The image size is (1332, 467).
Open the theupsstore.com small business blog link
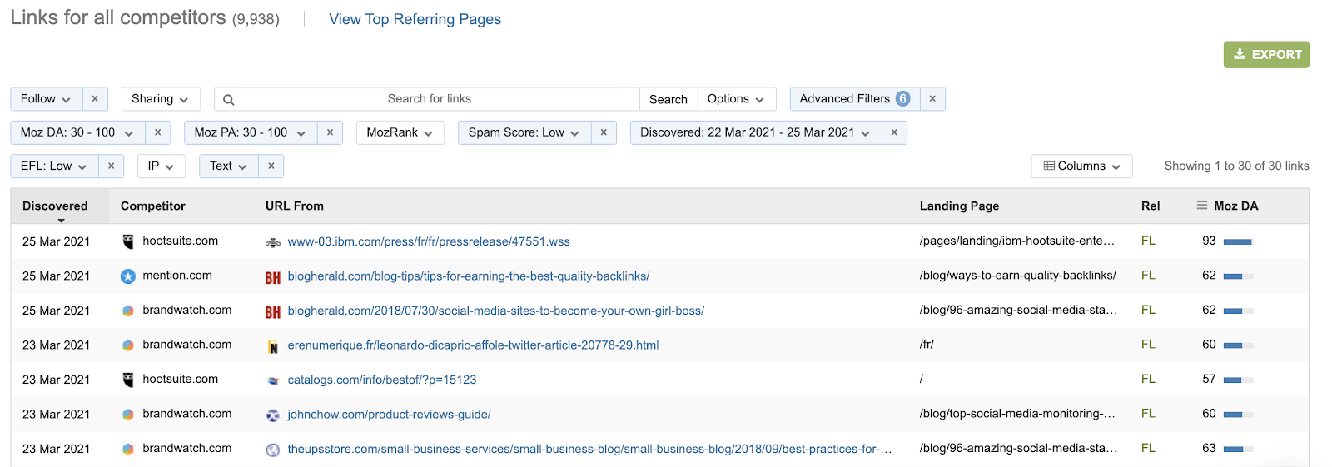pyautogui.click(x=589, y=449)
